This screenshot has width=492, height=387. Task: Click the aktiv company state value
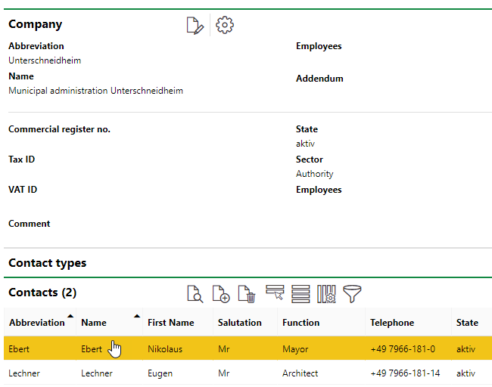305,144
